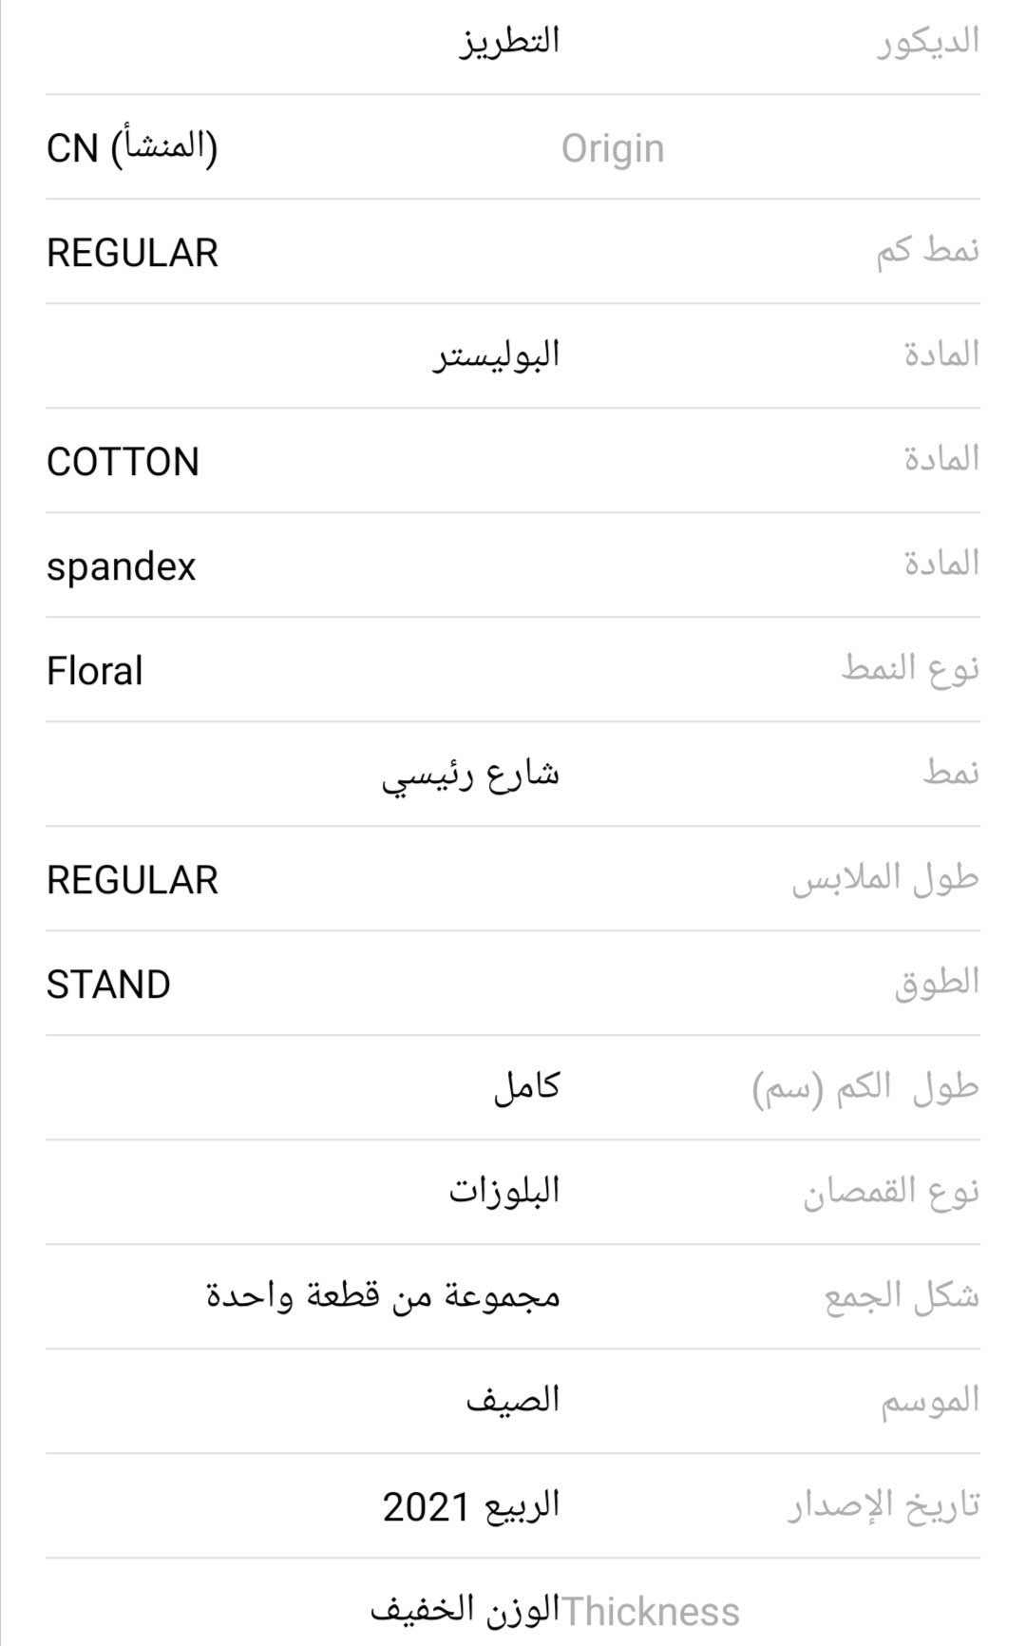Select the الصيف season value

(513, 1401)
